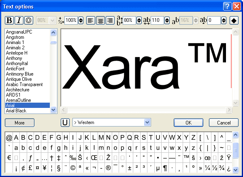This screenshot has width=243, height=177.
Task: Click the character width tracking icon
Action: click(x=147, y=21)
